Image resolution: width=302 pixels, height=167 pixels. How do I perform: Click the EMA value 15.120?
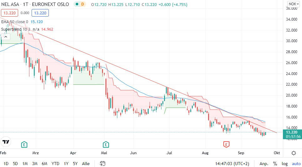(37, 22)
